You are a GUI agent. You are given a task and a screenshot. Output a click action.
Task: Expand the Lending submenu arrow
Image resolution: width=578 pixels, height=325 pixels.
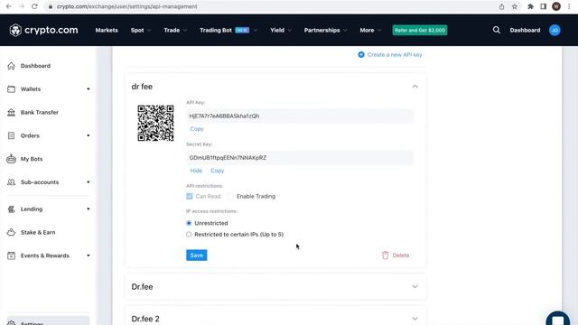click(89, 209)
